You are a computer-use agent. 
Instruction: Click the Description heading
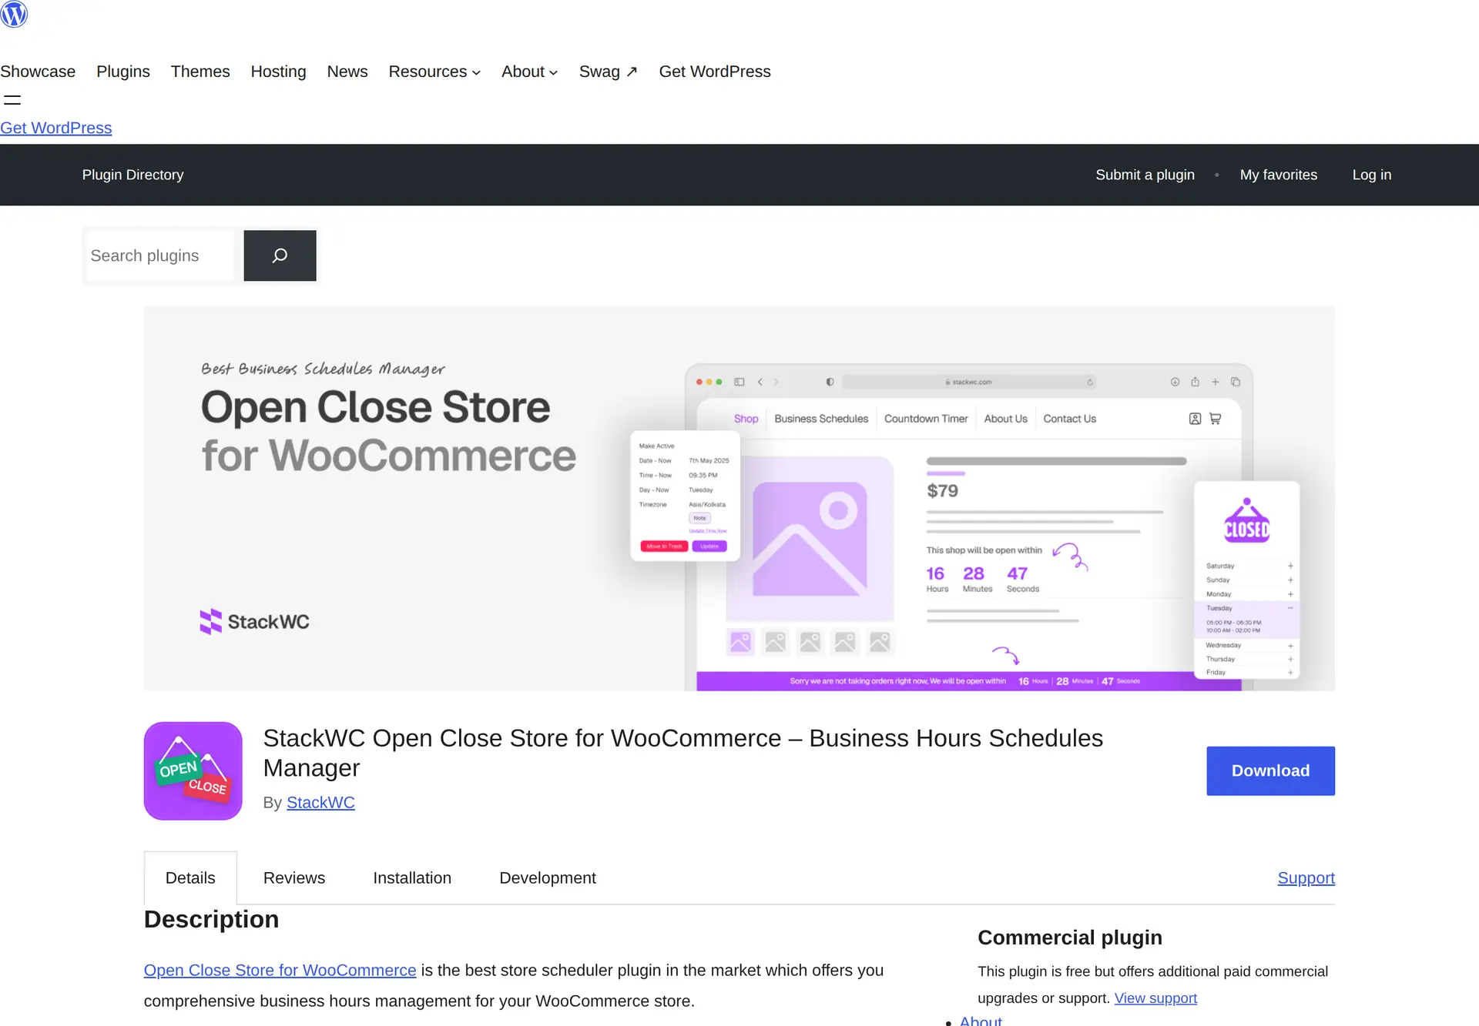(211, 919)
